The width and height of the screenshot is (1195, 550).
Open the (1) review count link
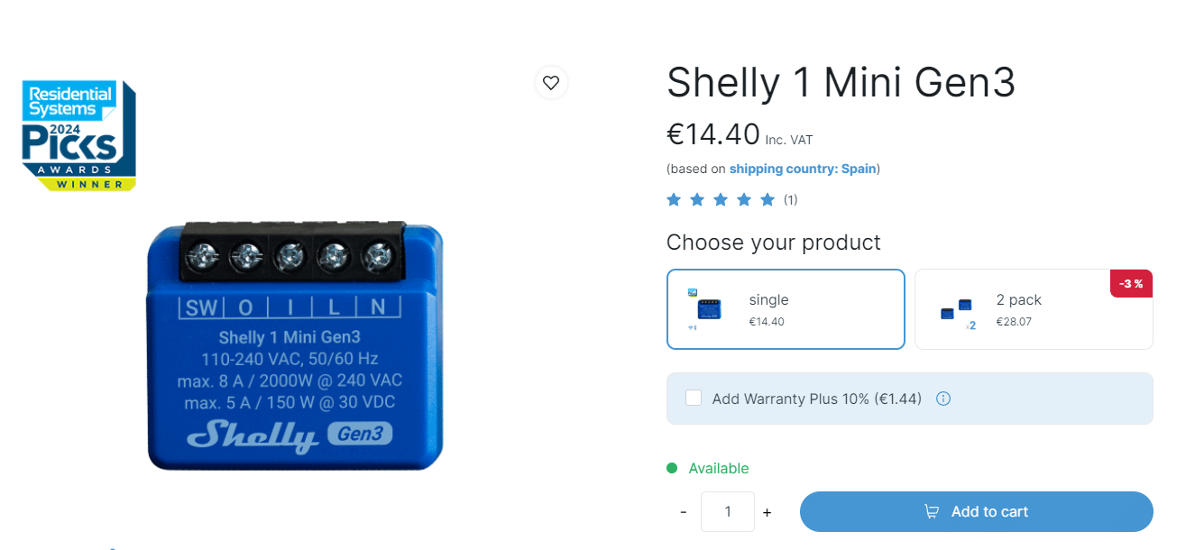[x=790, y=199]
